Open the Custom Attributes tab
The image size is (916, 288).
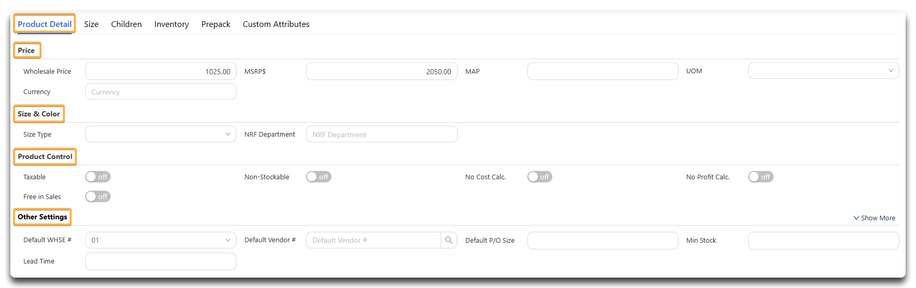click(x=276, y=24)
